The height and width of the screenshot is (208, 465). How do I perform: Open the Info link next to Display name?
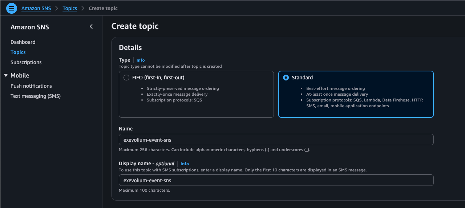185,164
